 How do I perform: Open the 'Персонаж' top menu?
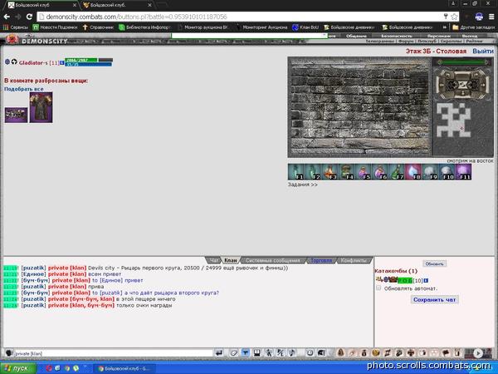(439, 36)
